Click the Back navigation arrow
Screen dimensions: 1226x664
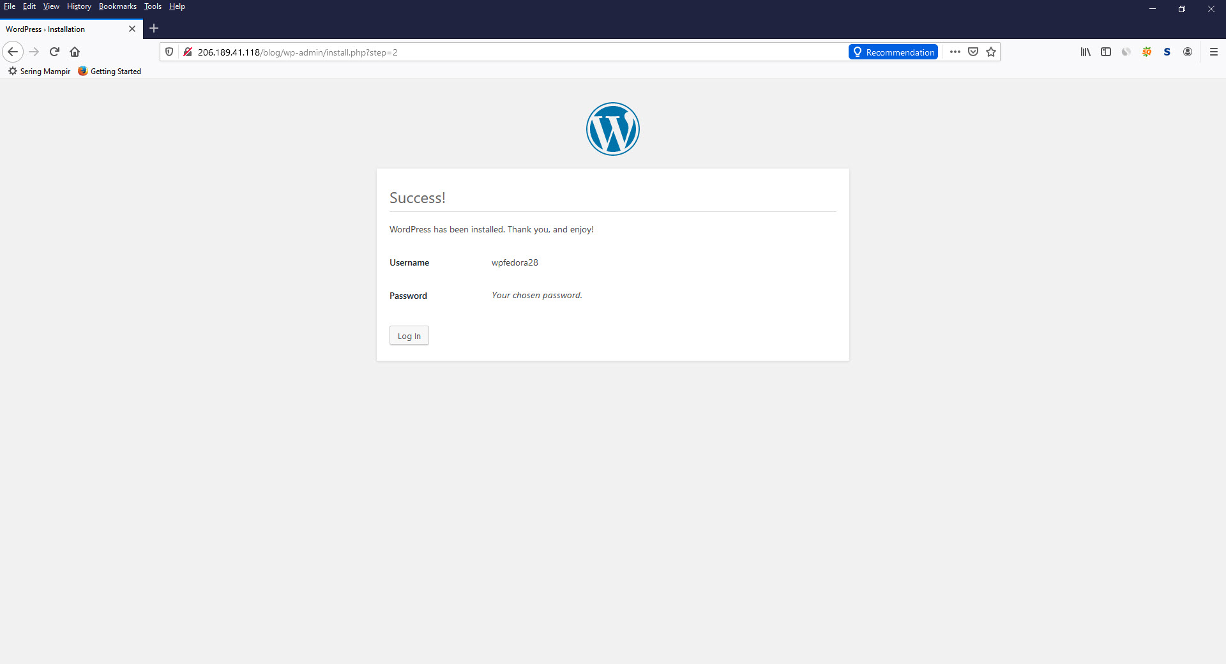13,52
